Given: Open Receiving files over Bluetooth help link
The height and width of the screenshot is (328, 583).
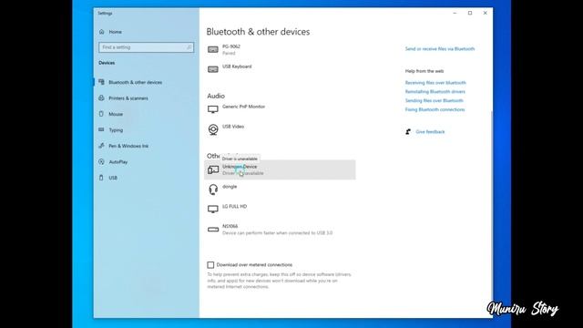Looking at the screenshot, I should pos(435,83).
